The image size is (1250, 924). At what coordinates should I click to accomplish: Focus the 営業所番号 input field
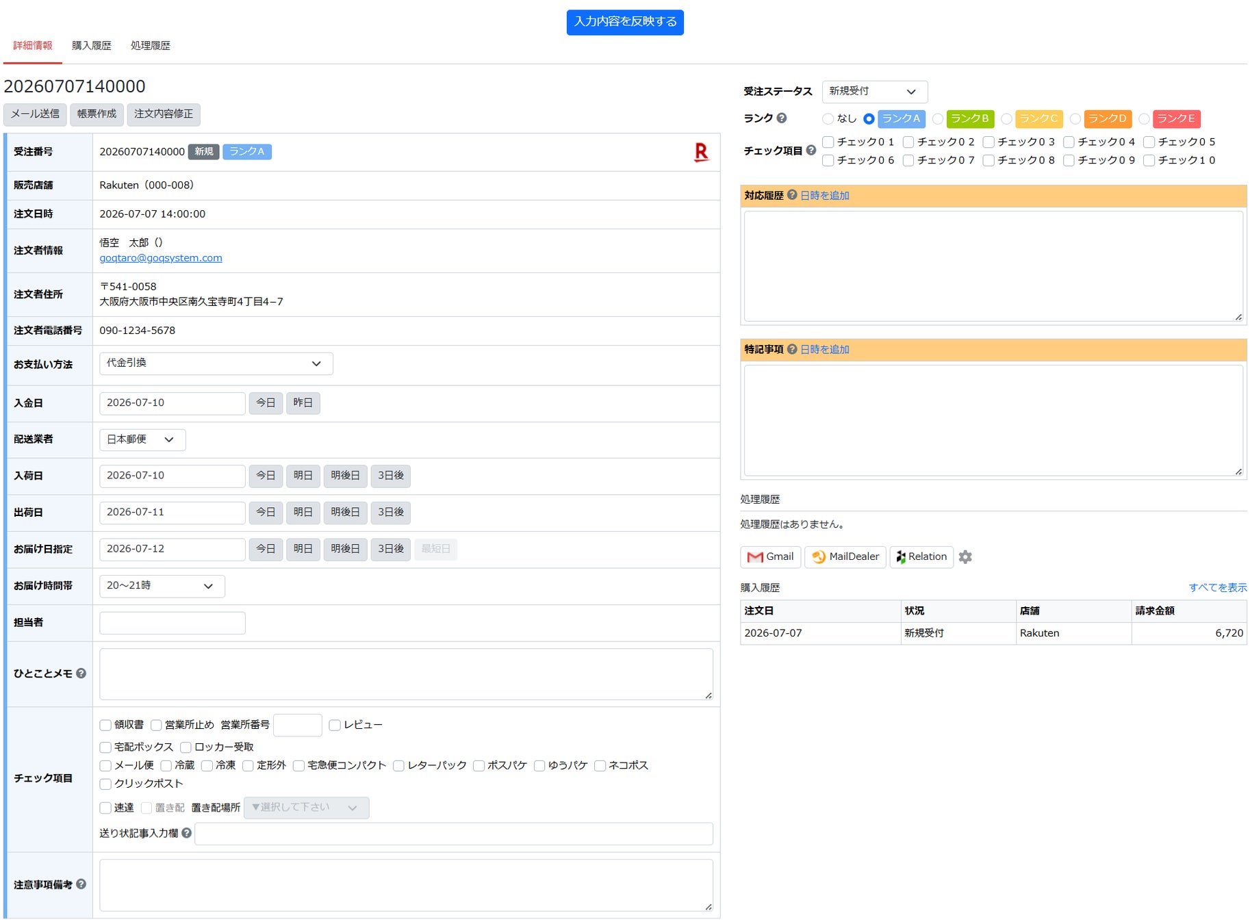click(x=298, y=726)
